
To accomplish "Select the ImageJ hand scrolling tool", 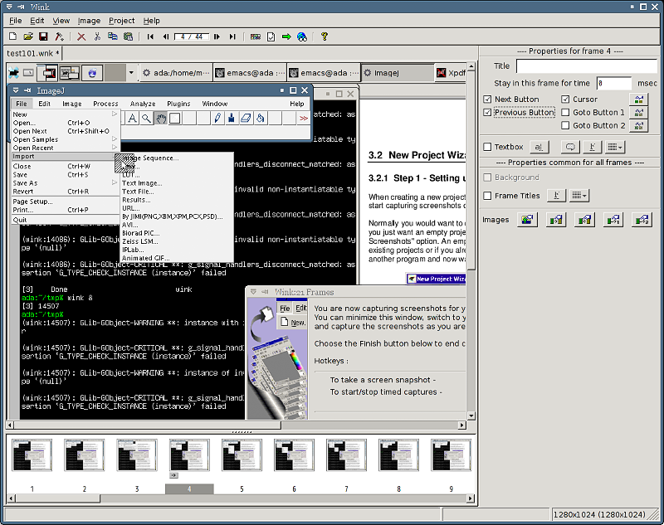I will tap(160, 118).
